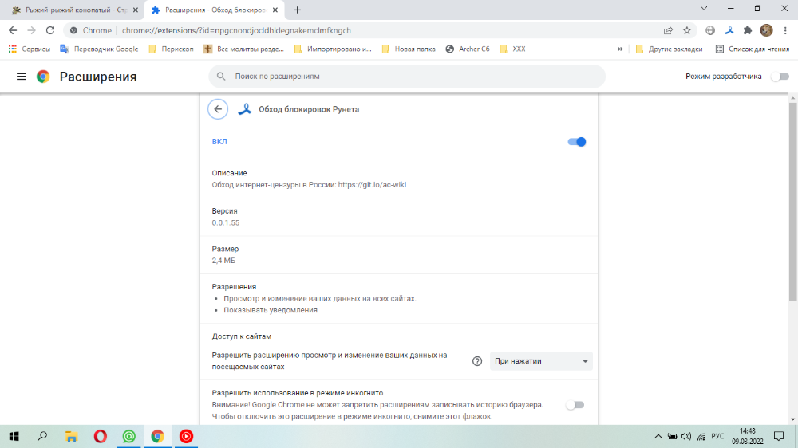Open Opera browser from the taskbar
This screenshot has width=798, height=448.
101,436
